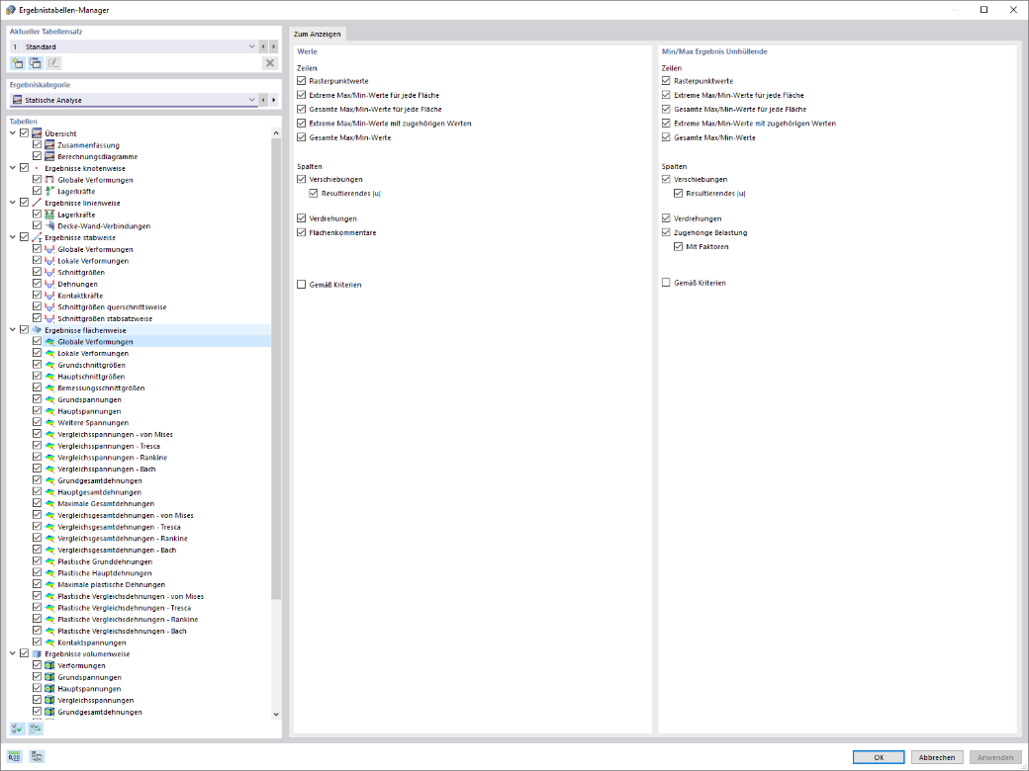Toggle Extreme Max/Min-Werte für jede Fläche under Werte

[301, 95]
